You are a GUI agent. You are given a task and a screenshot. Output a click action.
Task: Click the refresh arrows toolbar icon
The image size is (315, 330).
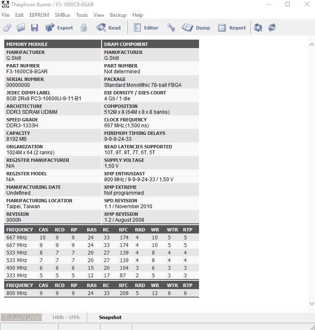click(272, 27)
